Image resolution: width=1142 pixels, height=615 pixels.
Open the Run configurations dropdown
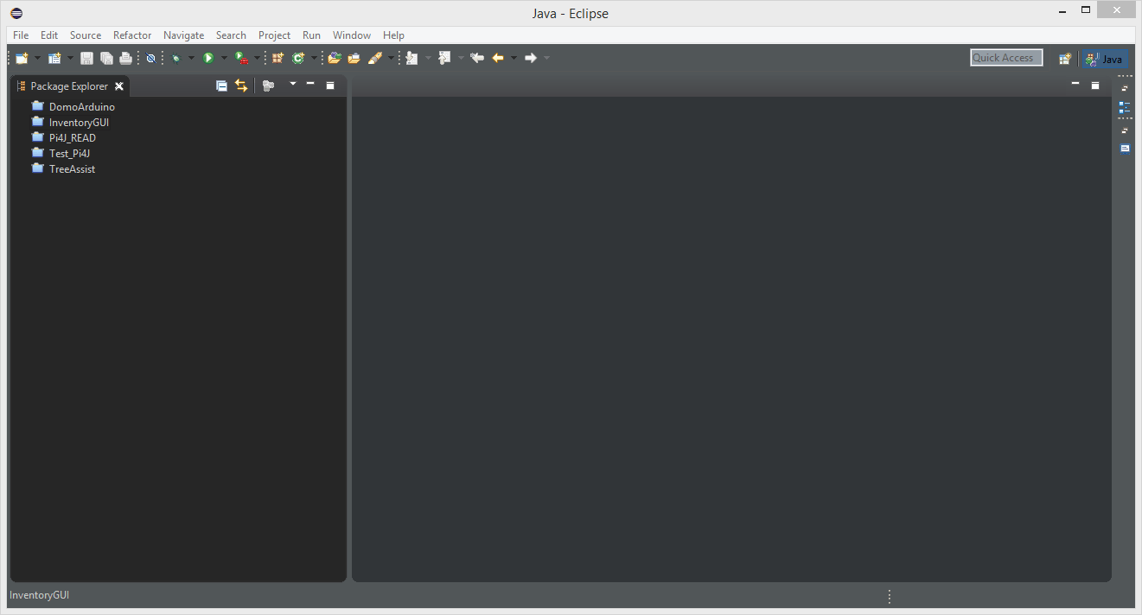point(222,58)
